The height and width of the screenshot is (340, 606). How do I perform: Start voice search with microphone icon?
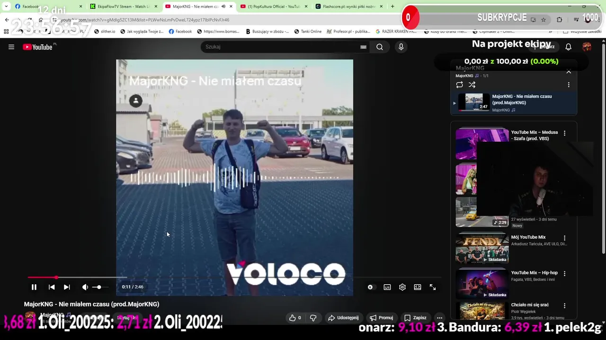point(401,47)
